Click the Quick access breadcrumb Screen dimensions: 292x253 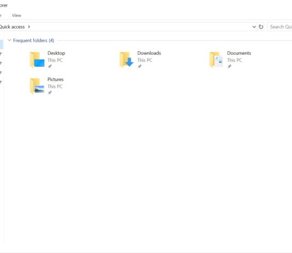(x=12, y=27)
